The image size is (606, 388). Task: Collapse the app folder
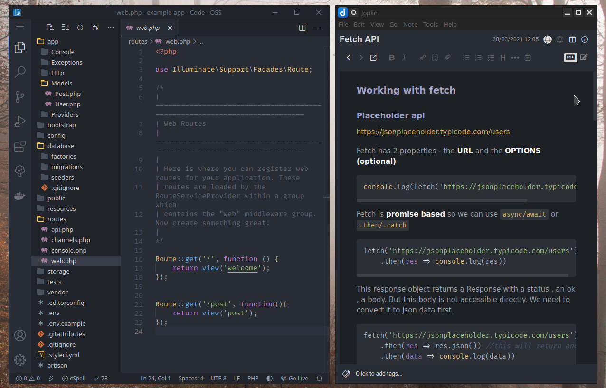(53, 41)
